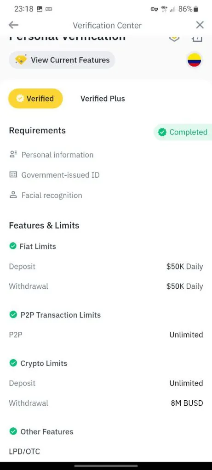Tap the back arrow in header
This screenshot has height=470, width=212.
coord(13,25)
